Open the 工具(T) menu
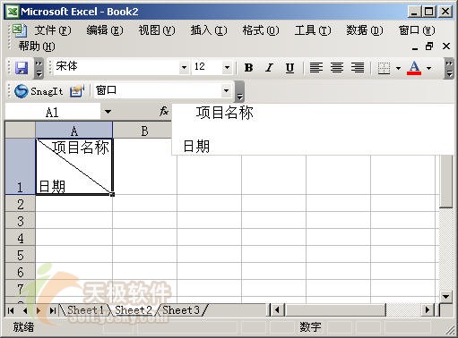458x338 pixels. (313, 30)
